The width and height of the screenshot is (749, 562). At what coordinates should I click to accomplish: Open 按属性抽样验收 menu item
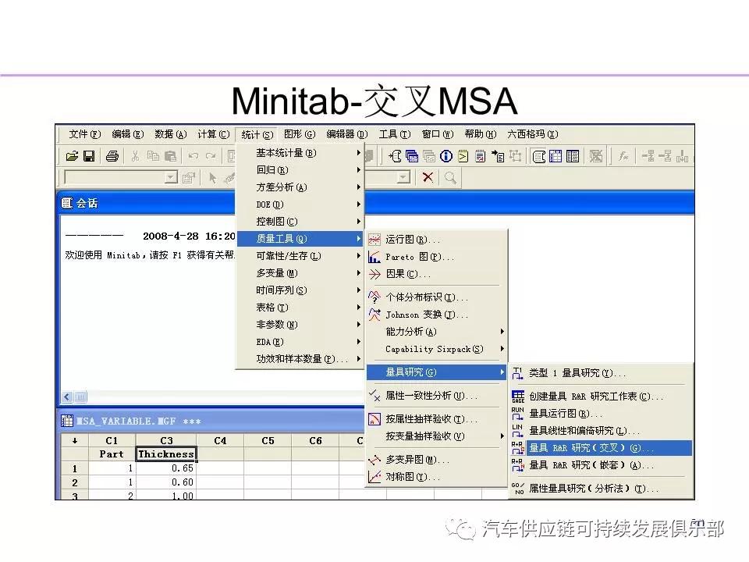[x=435, y=419]
